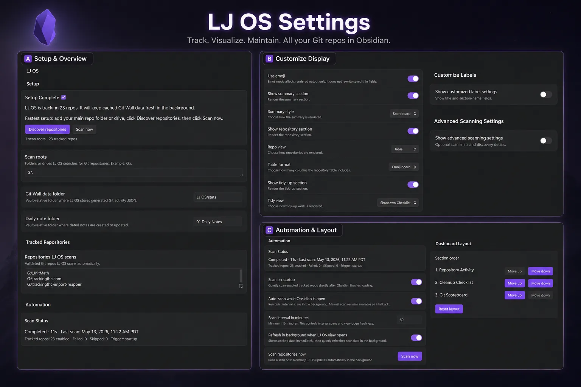Image resolution: width=581 pixels, height=387 pixels.
Task: Click "2. Cleanup Checklist" label
Action: tap(454, 283)
